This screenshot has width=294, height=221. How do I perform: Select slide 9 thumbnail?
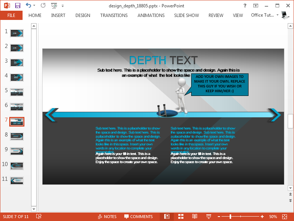click(17, 151)
